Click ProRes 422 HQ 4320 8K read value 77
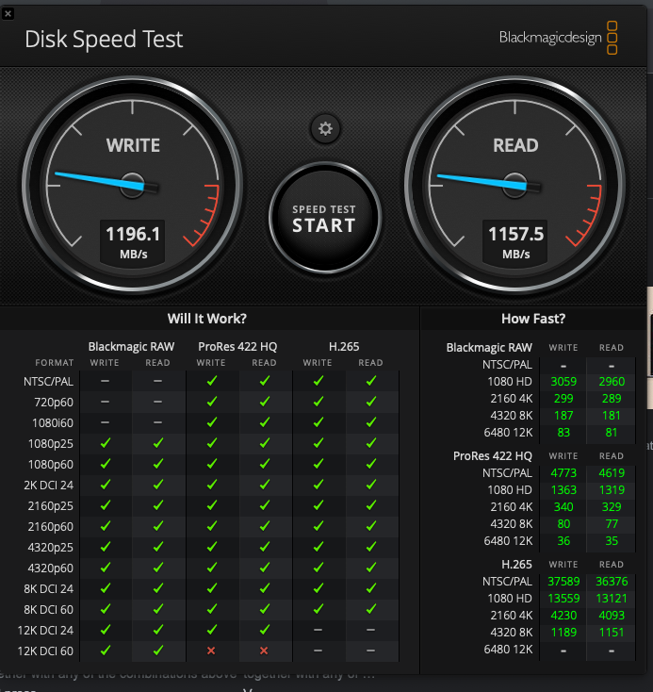 pyautogui.click(x=612, y=524)
